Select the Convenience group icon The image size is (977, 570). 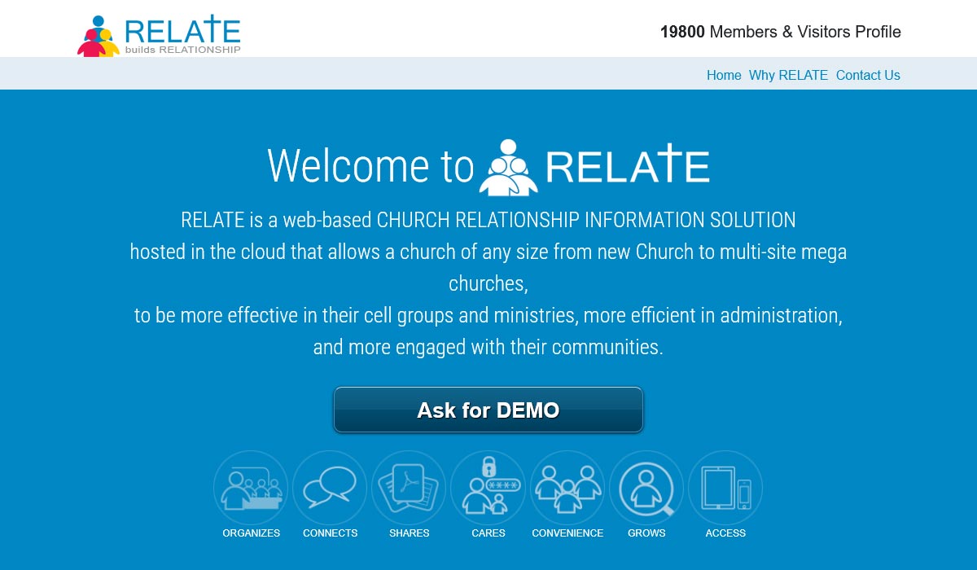click(x=567, y=488)
